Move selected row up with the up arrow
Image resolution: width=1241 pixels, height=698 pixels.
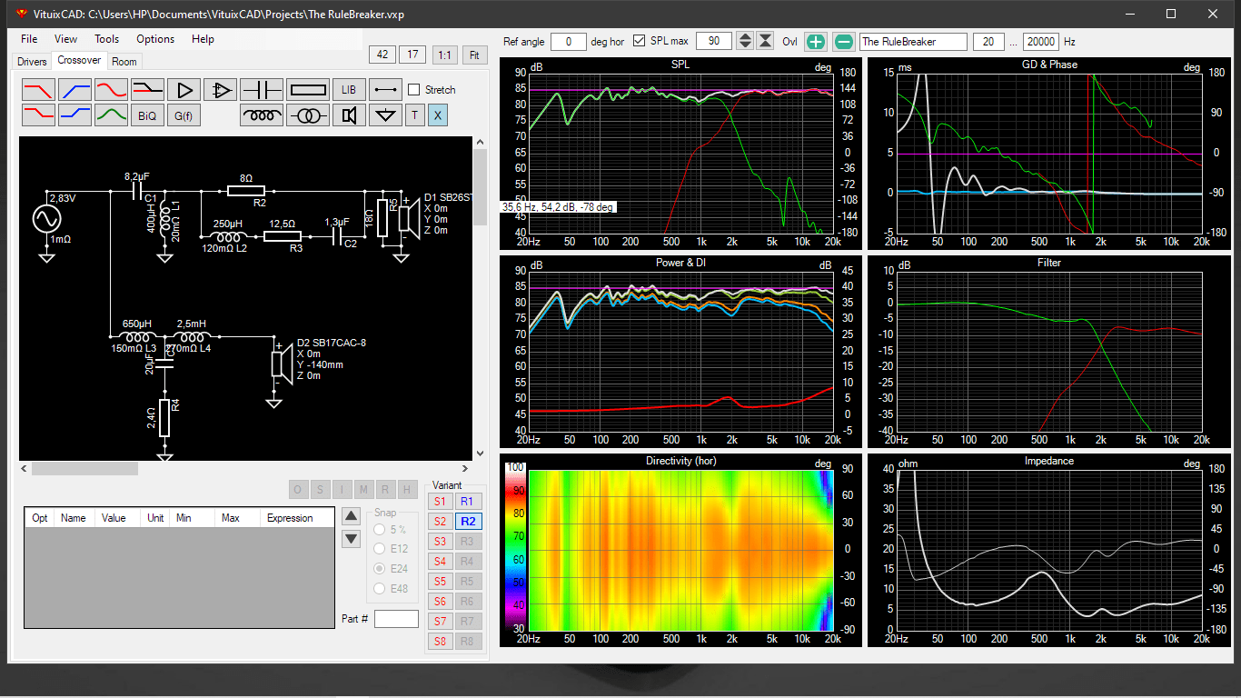[351, 516]
